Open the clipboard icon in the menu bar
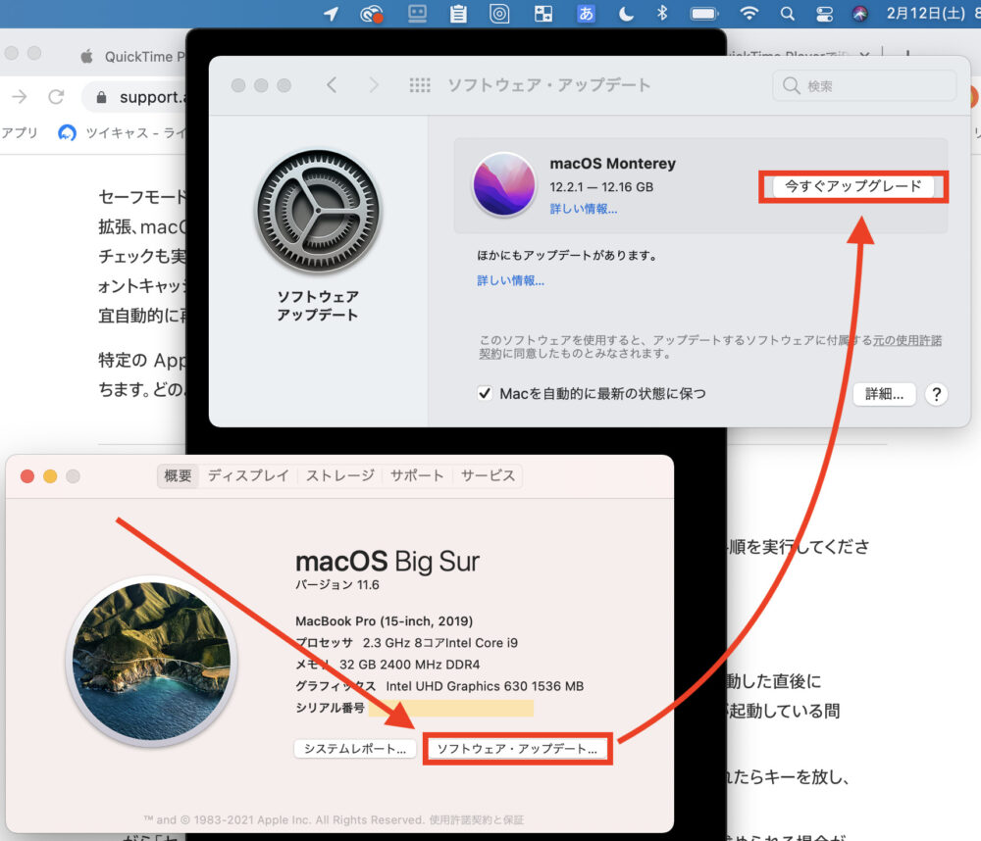The width and height of the screenshot is (981, 841). click(x=458, y=14)
